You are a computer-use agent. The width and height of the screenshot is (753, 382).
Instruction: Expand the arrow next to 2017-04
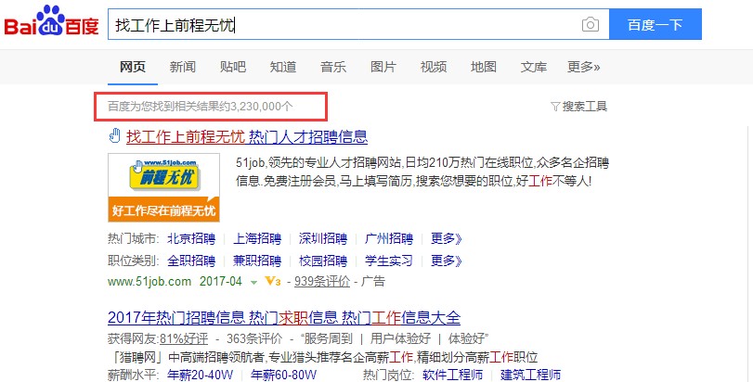pos(253,282)
